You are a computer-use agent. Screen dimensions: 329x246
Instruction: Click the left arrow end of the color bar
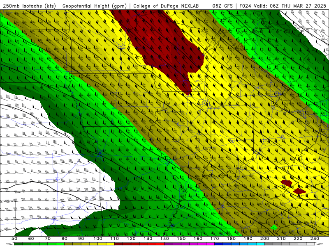[10, 244]
